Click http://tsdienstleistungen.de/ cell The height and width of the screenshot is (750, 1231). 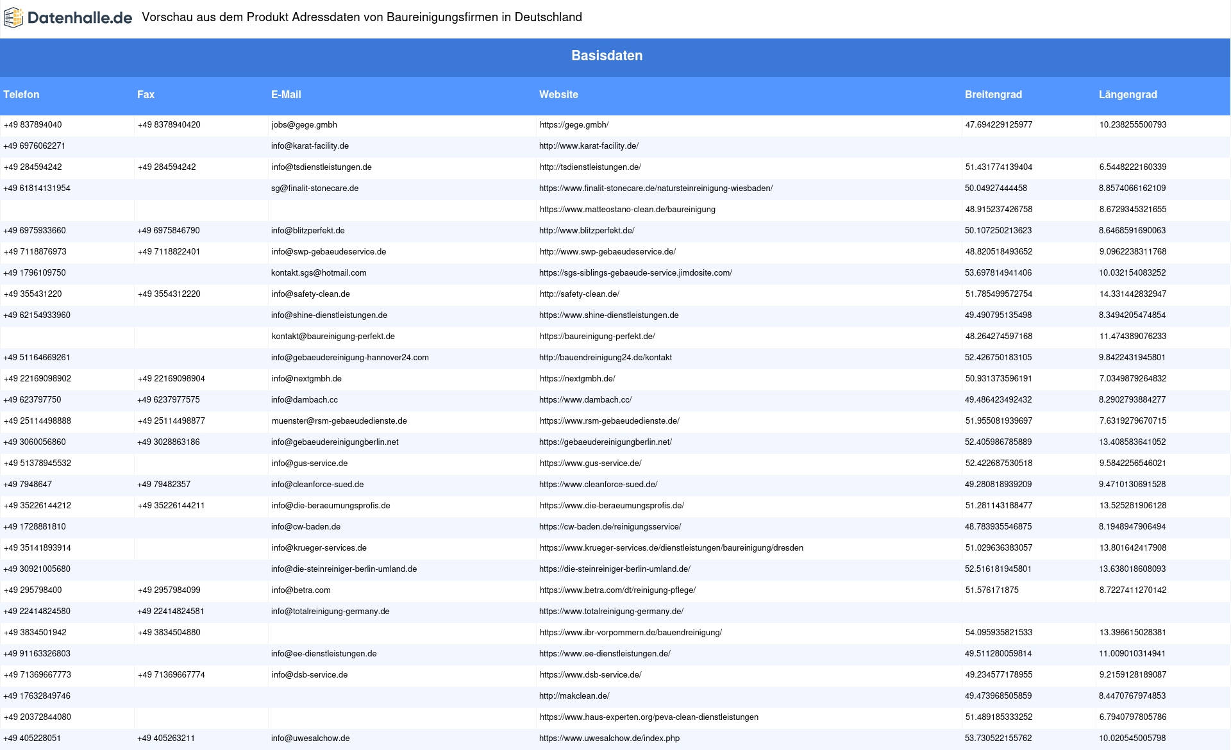(x=590, y=167)
